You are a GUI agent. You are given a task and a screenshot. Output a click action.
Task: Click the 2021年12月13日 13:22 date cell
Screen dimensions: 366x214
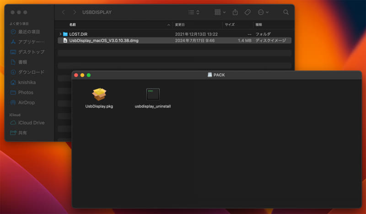[196, 34]
